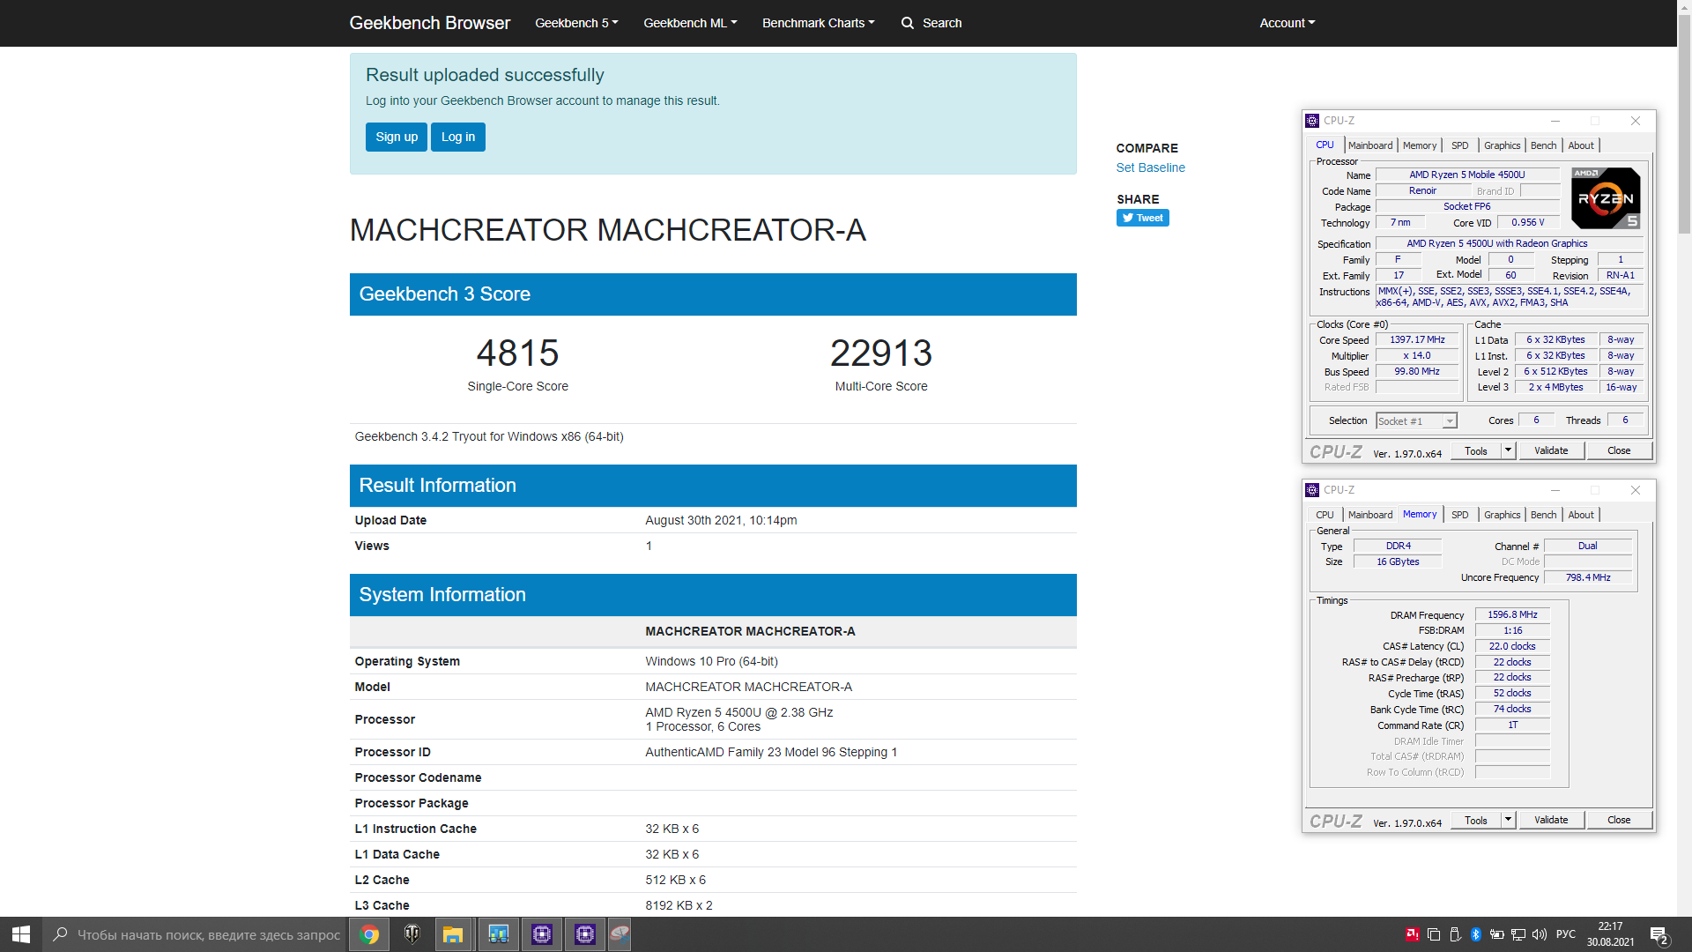1692x952 pixels.
Task: Switch to CPU tab in Memory window
Action: coord(1325,515)
